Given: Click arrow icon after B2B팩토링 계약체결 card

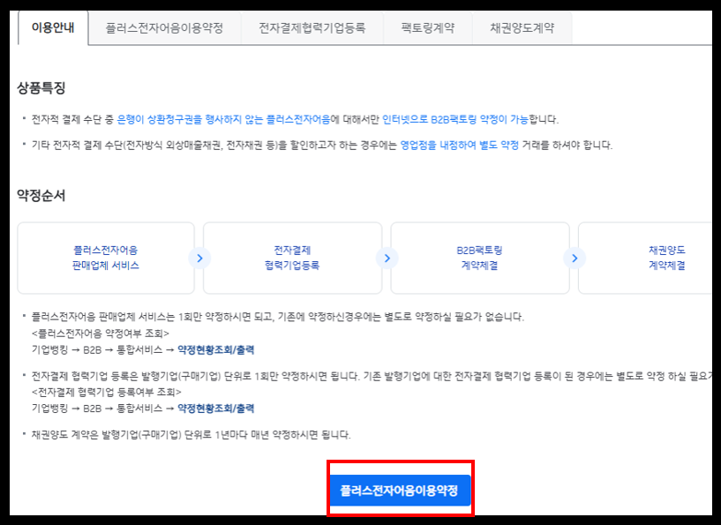Looking at the screenshot, I should coord(575,259).
